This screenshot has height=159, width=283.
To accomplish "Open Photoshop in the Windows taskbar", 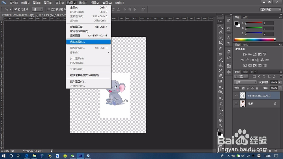I will [80, 156].
